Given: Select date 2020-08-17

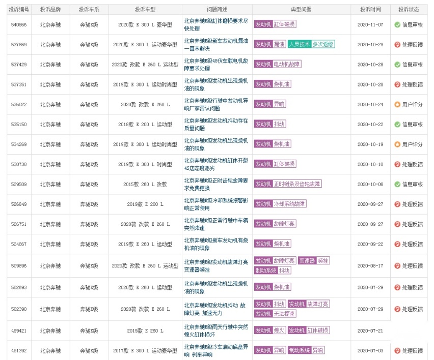Looking at the screenshot, I should coord(370,266).
